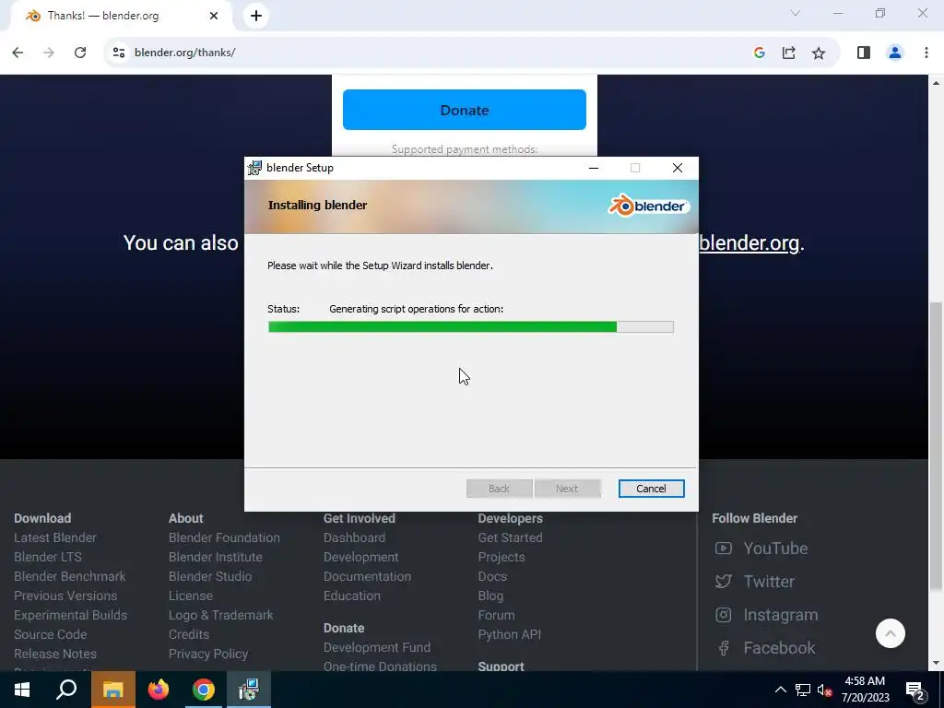Cancel the blender installation
The width and height of the screenshot is (944, 708).
pos(651,489)
